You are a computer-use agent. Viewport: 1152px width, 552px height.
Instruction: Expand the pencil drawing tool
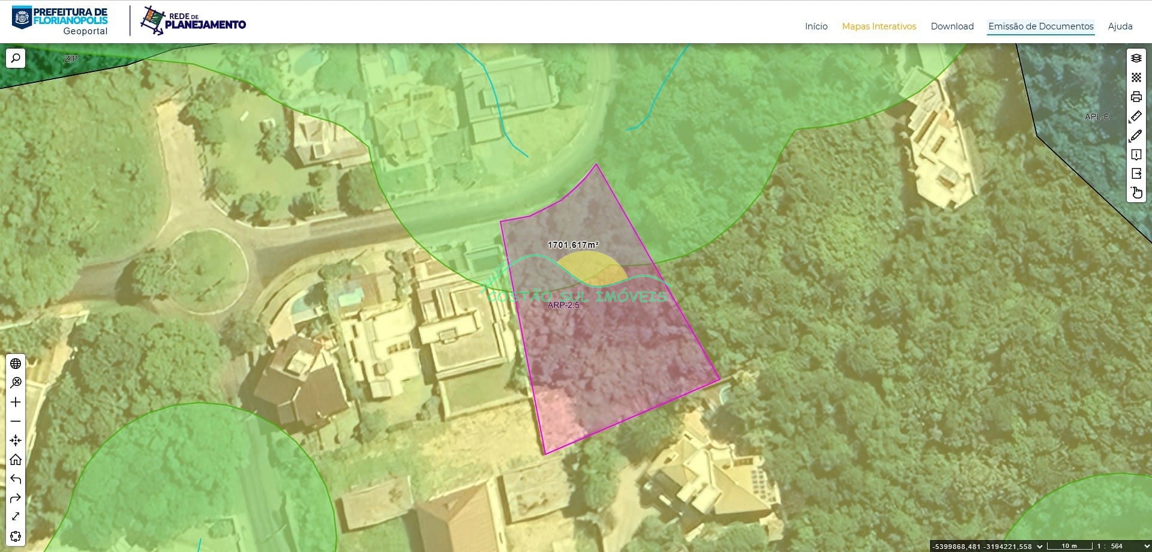tap(1136, 136)
